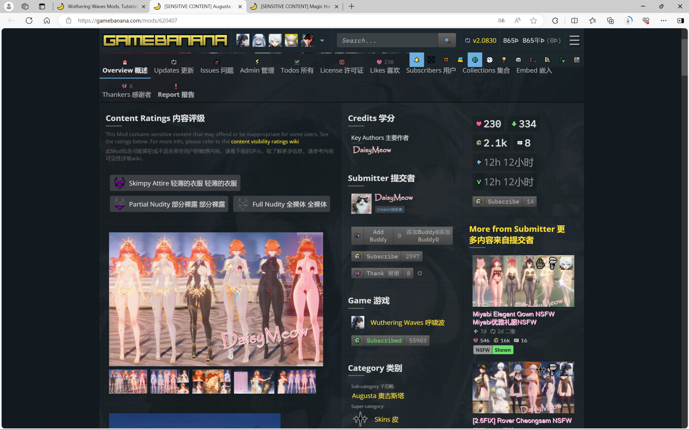
Task: Go to browser home page
Action: click(47, 20)
